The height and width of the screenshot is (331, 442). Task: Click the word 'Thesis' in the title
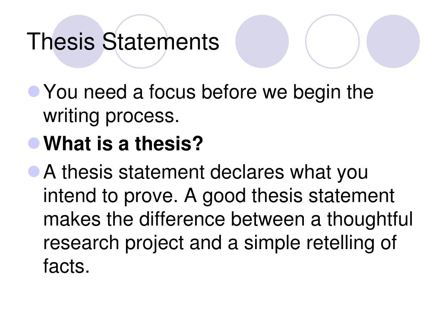pos(60,42)
